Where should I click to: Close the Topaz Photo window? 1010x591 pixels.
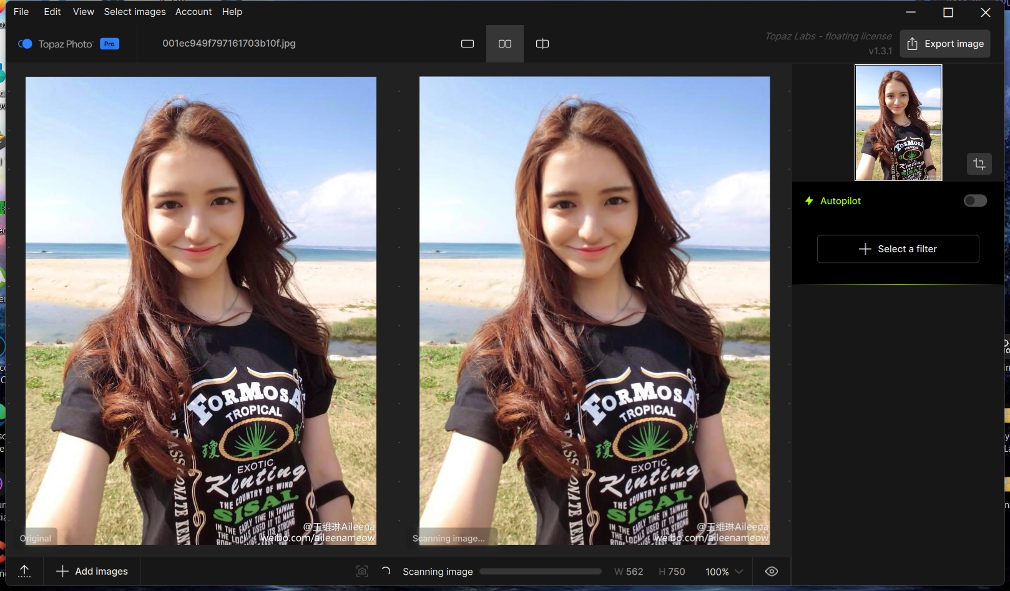(x=986, y=12)
